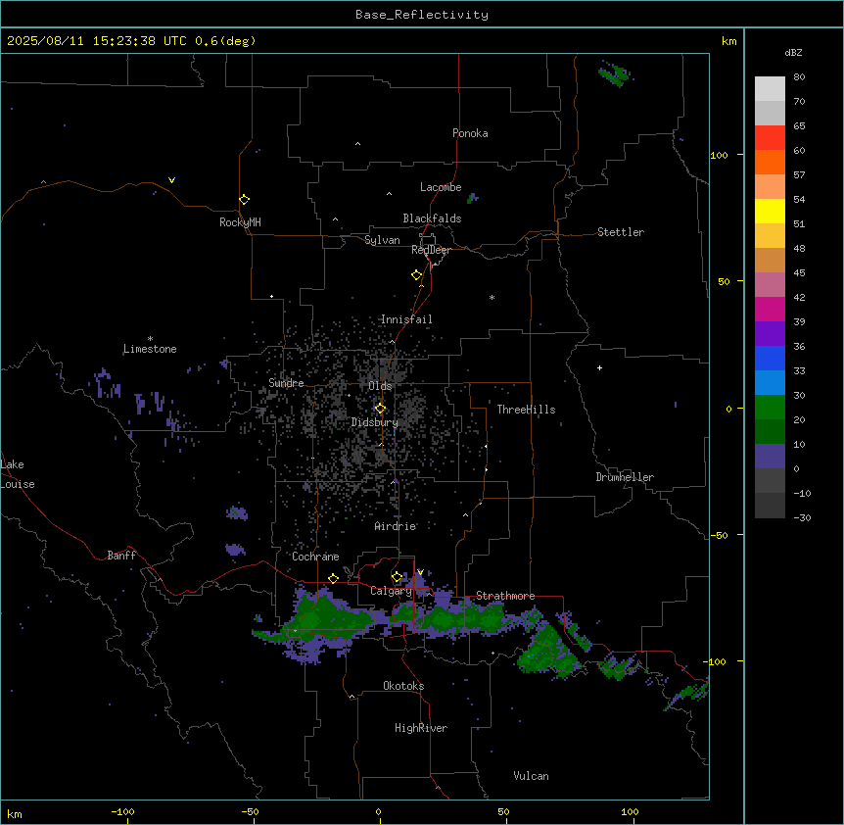Pick the bright yellow swatch below 54
Image resolution: width=844 pixels, height=825 pixels.
pyautogui.click(x=770, y=211)
